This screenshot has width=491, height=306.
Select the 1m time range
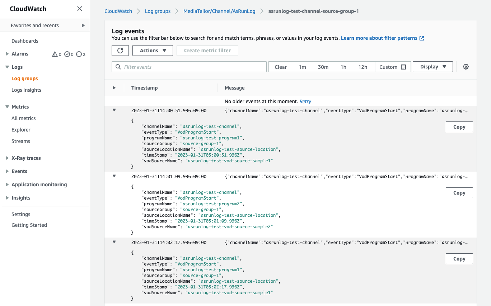coord(303,67)
